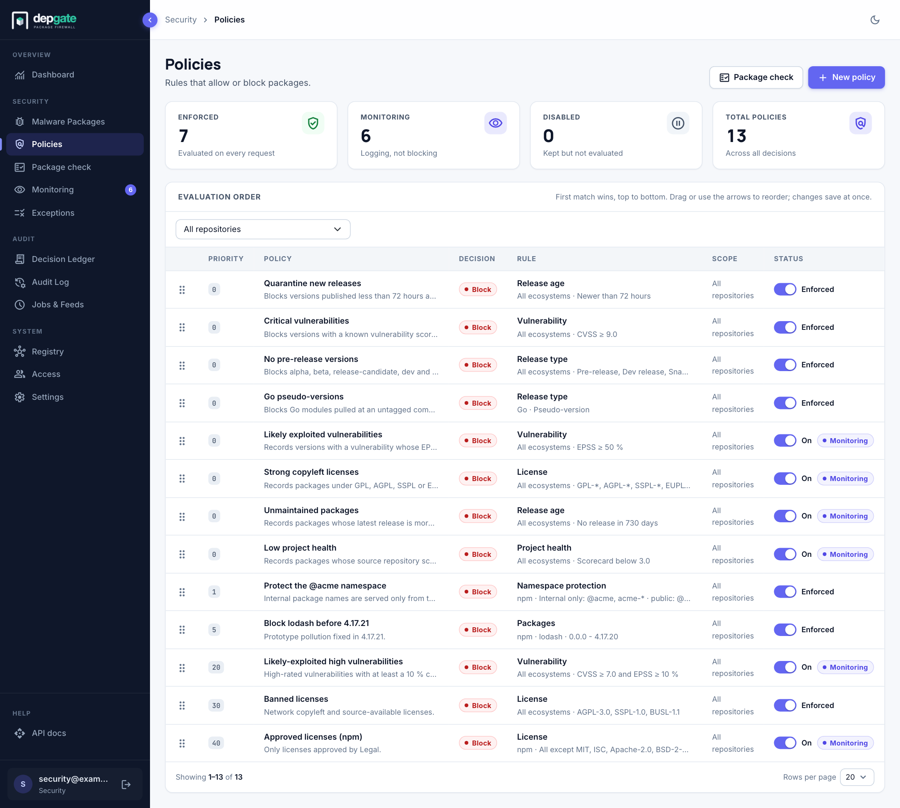
Task: Open the Likely-exploited high vulnerabilities policy
Action: coord(333,661)
